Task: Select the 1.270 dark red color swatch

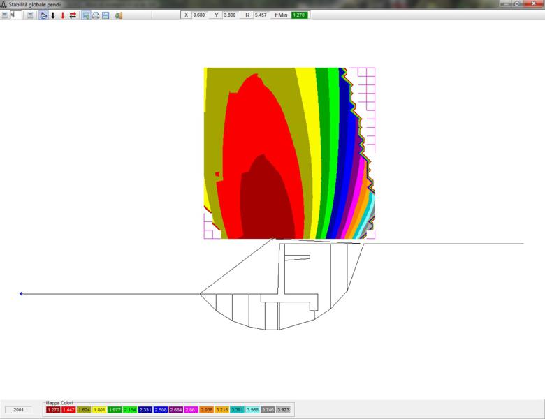Action: 53,410
